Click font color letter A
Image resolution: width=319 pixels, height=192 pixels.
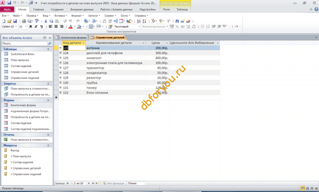(x=71, y=26)
